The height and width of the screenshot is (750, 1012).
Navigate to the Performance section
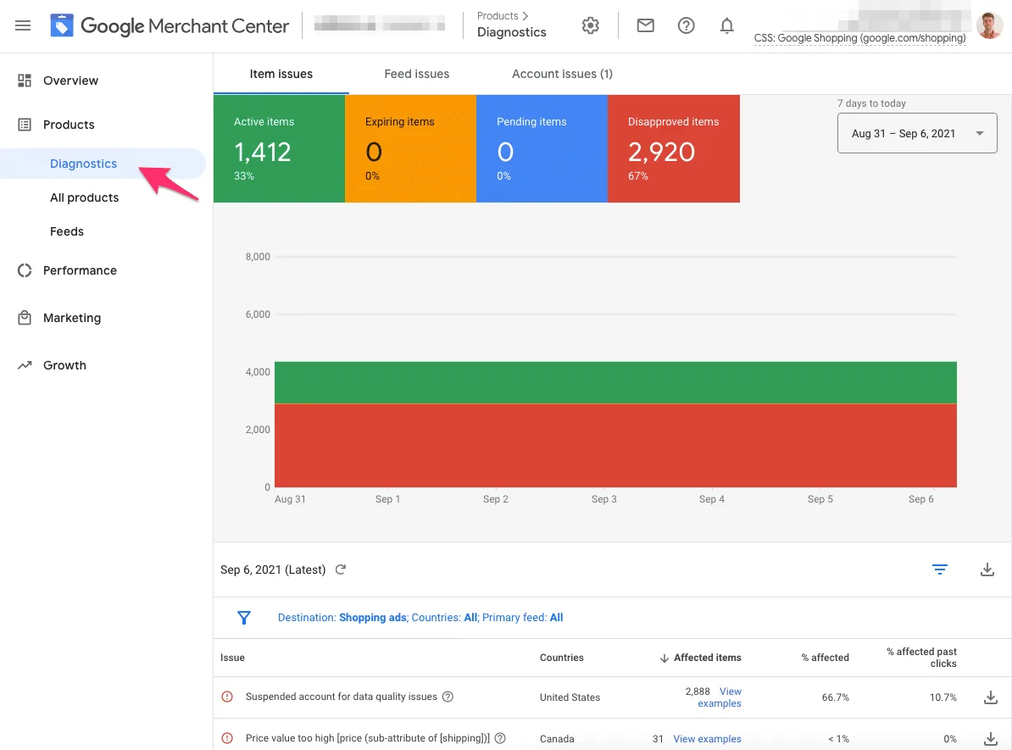click(80, 269)
